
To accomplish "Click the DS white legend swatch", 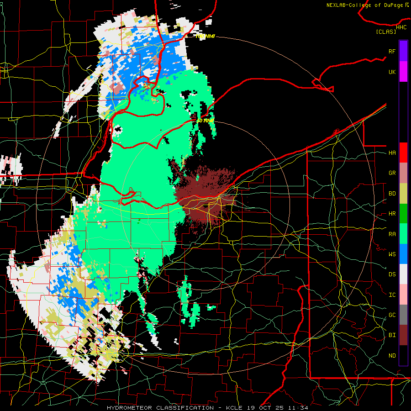I will [403, 274].
